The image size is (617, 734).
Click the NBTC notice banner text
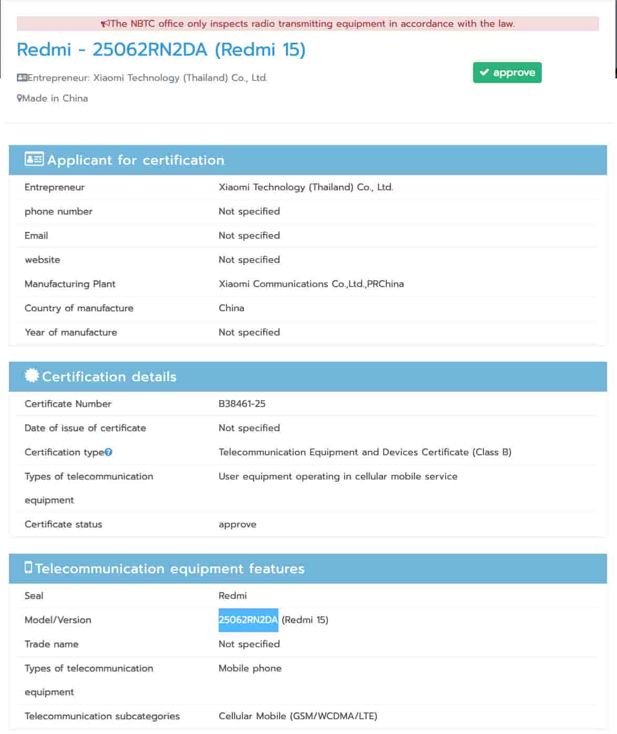pos(312,24)
